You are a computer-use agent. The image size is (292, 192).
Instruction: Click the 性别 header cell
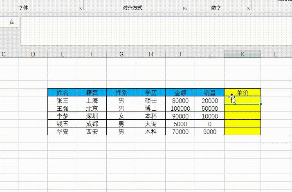click(x=121, y=92)
